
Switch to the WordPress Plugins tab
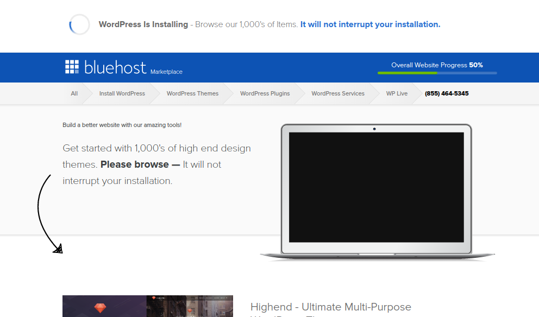point(265,93)
